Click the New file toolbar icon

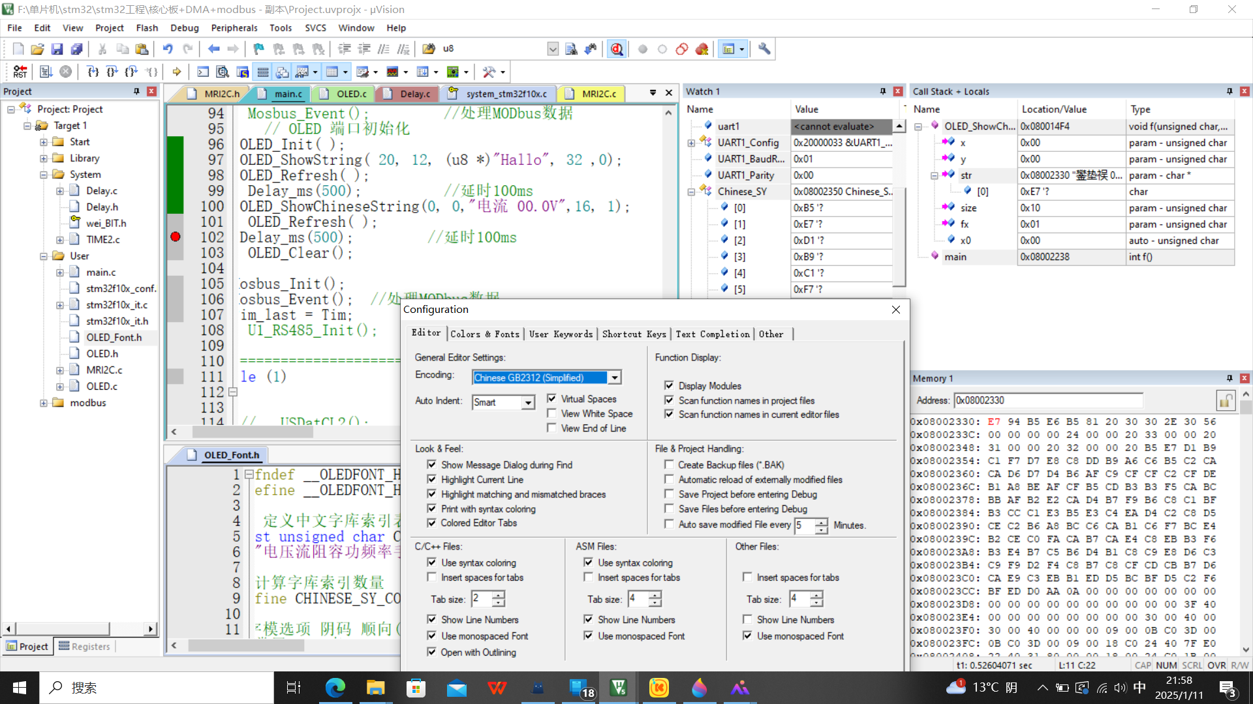click(x=18, y=49)
